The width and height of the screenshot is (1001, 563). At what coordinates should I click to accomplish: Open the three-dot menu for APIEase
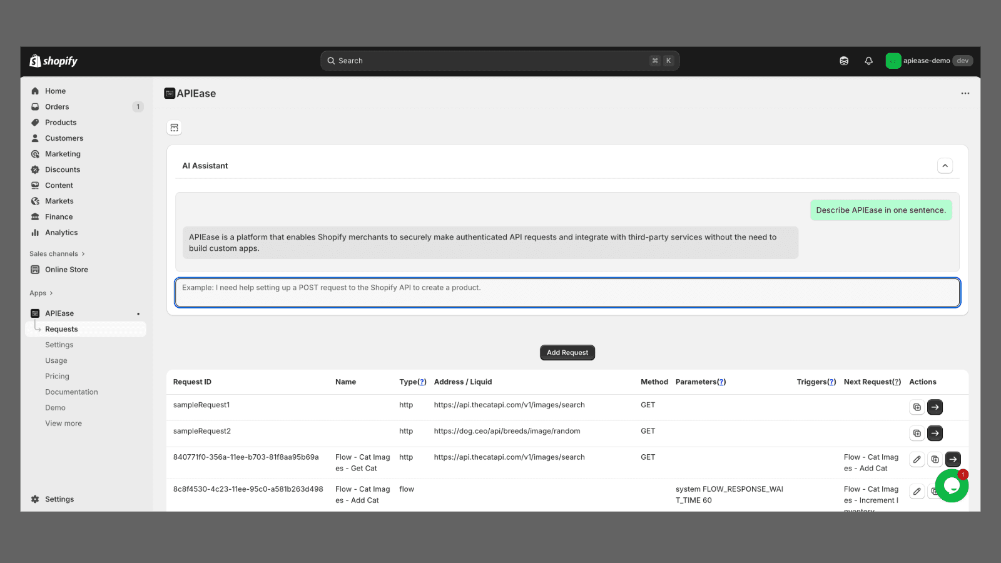tap(965, 93)
